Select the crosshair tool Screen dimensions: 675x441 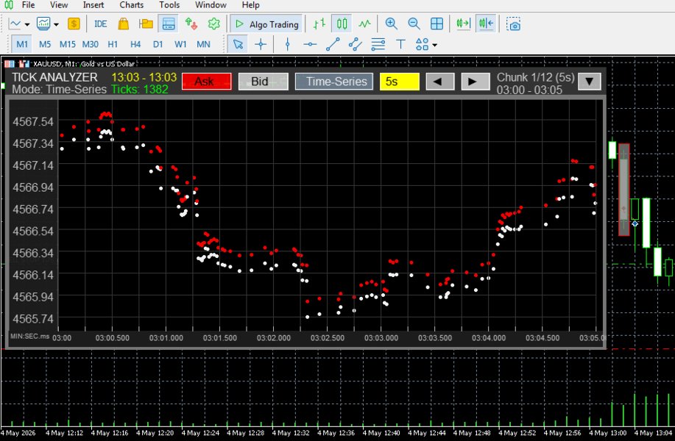pyautogui.click(x=261, y=44)
